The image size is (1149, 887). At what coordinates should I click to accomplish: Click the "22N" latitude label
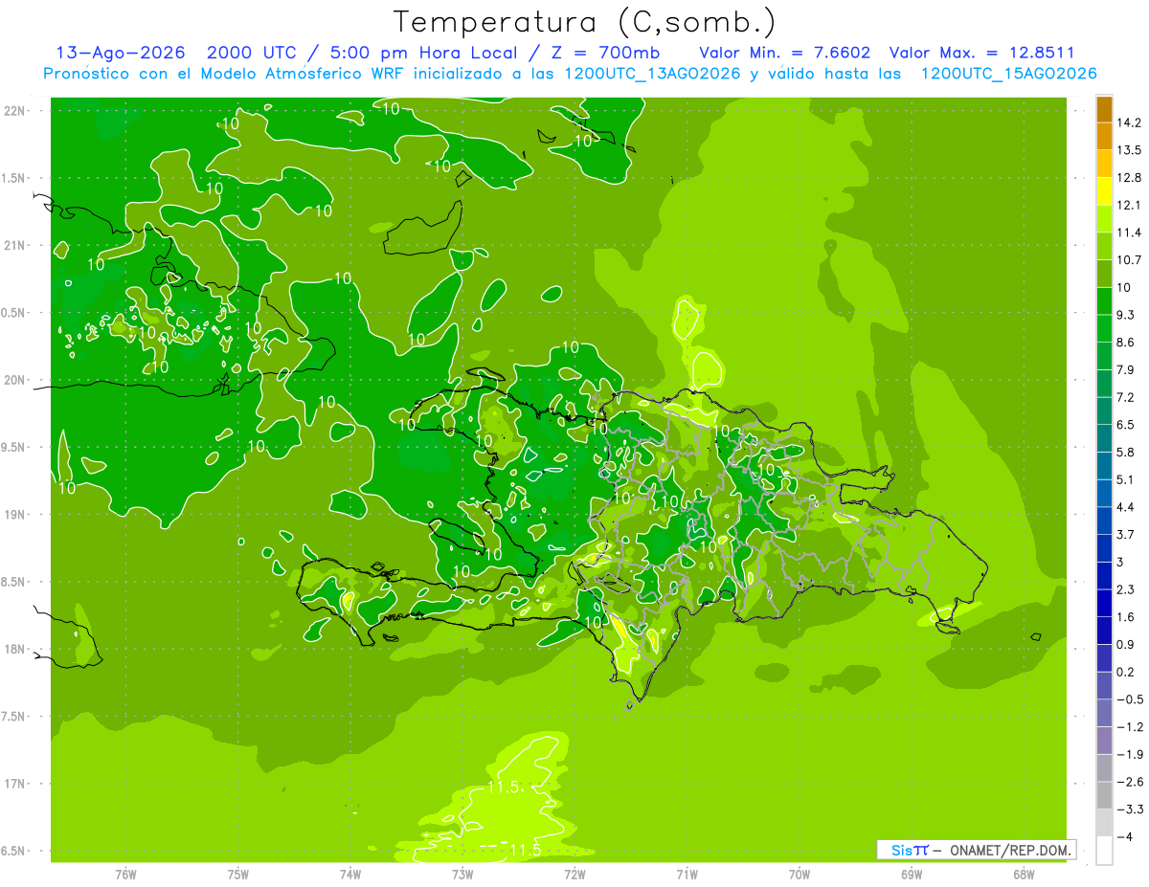coord(15,110)
